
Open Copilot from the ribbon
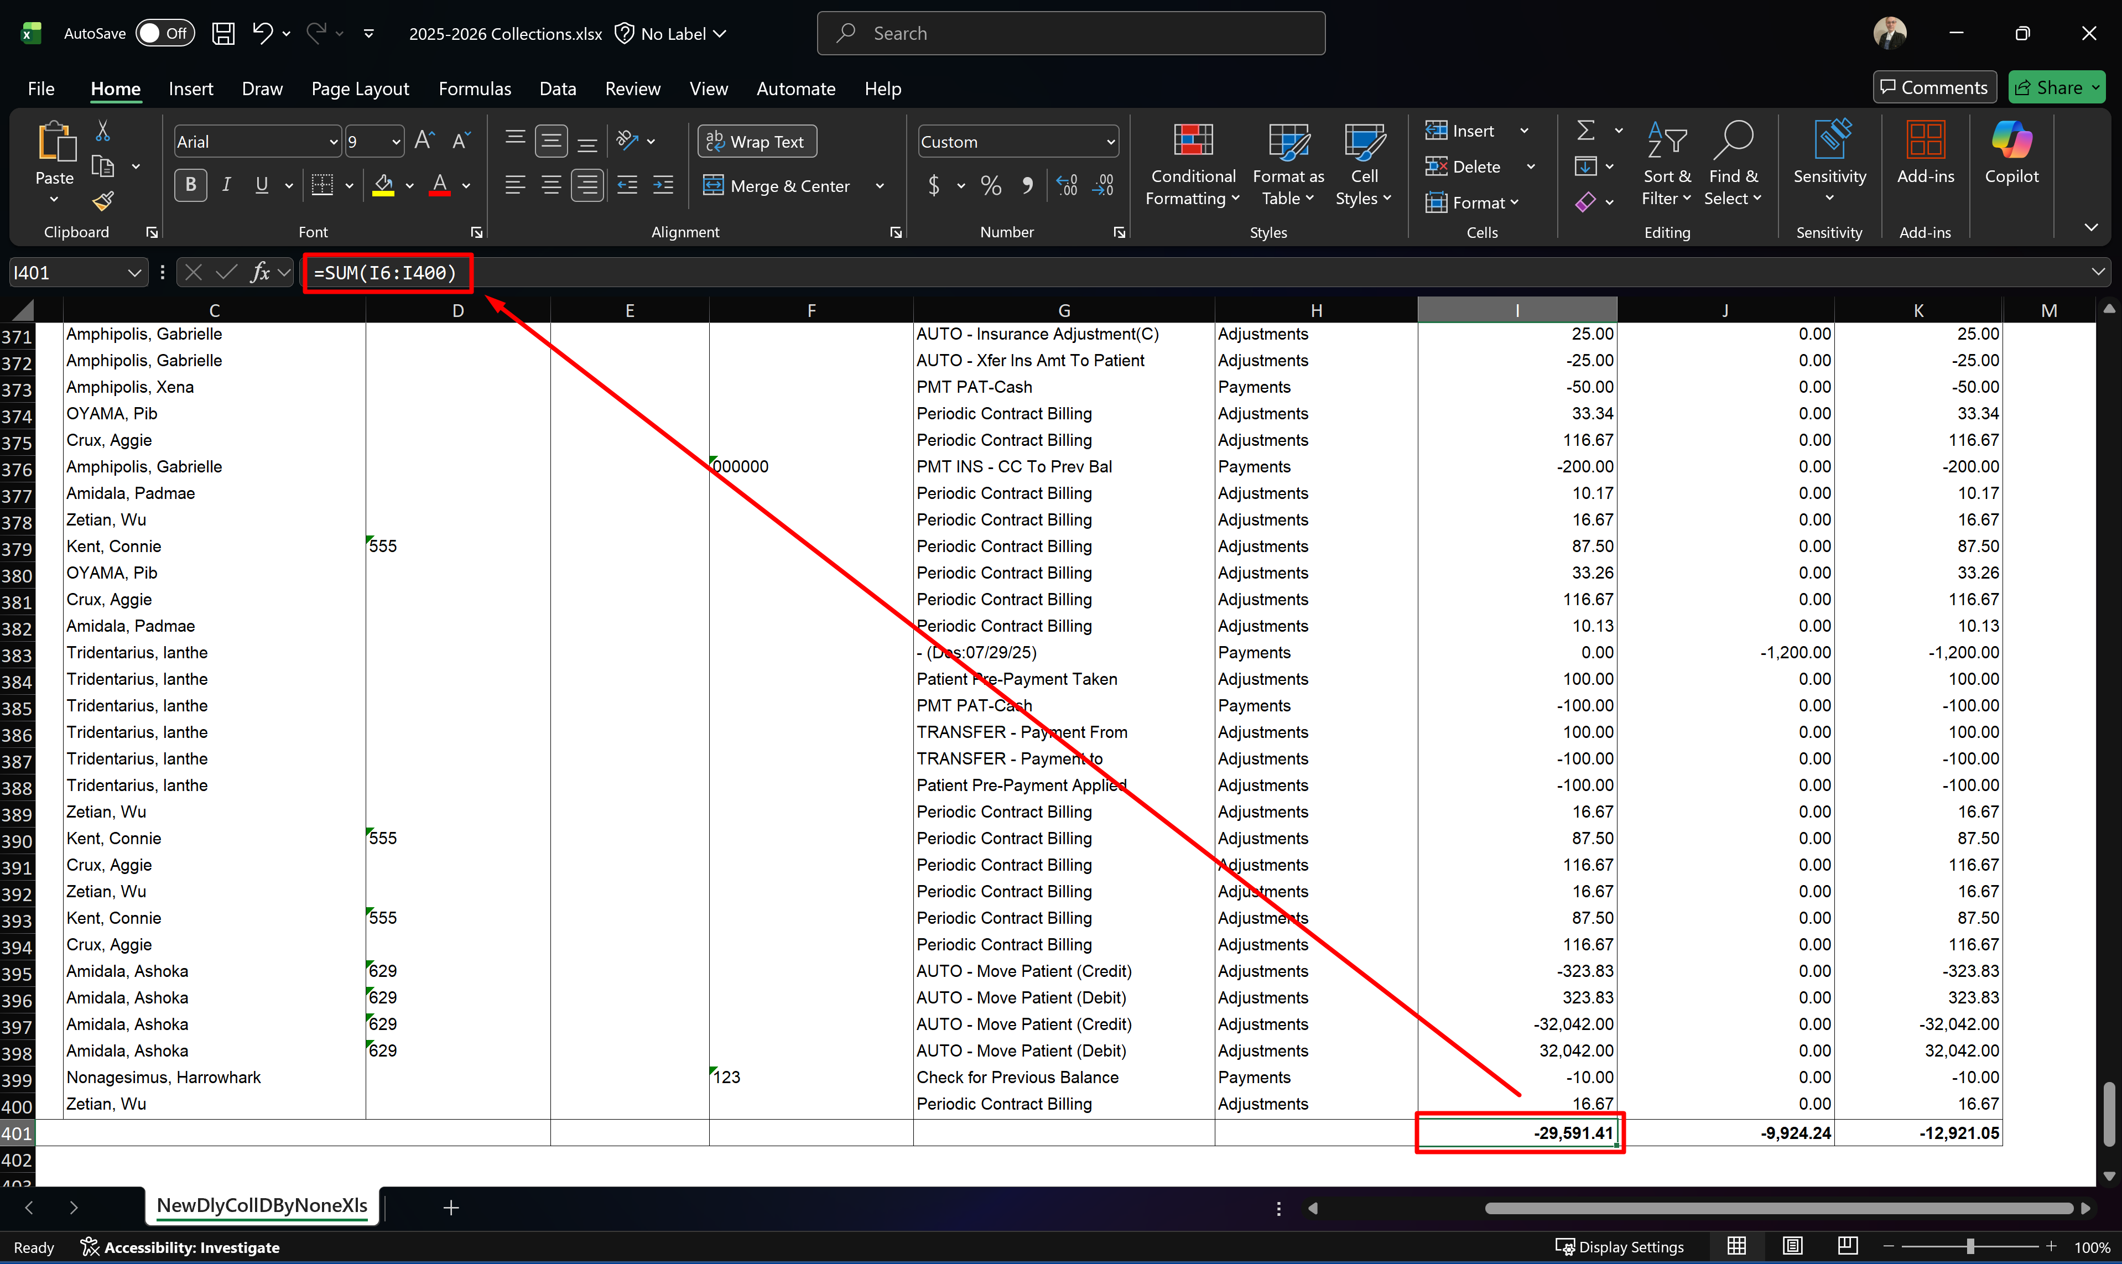click(x=2011, y=153)
